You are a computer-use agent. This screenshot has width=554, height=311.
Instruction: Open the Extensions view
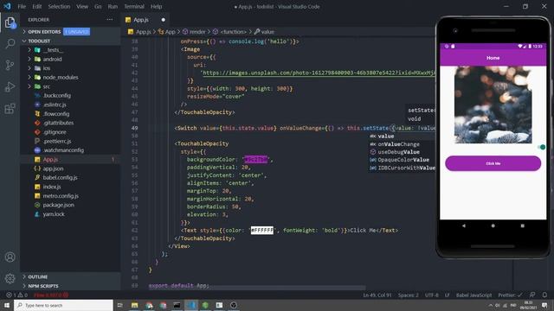tap(10, 108)
